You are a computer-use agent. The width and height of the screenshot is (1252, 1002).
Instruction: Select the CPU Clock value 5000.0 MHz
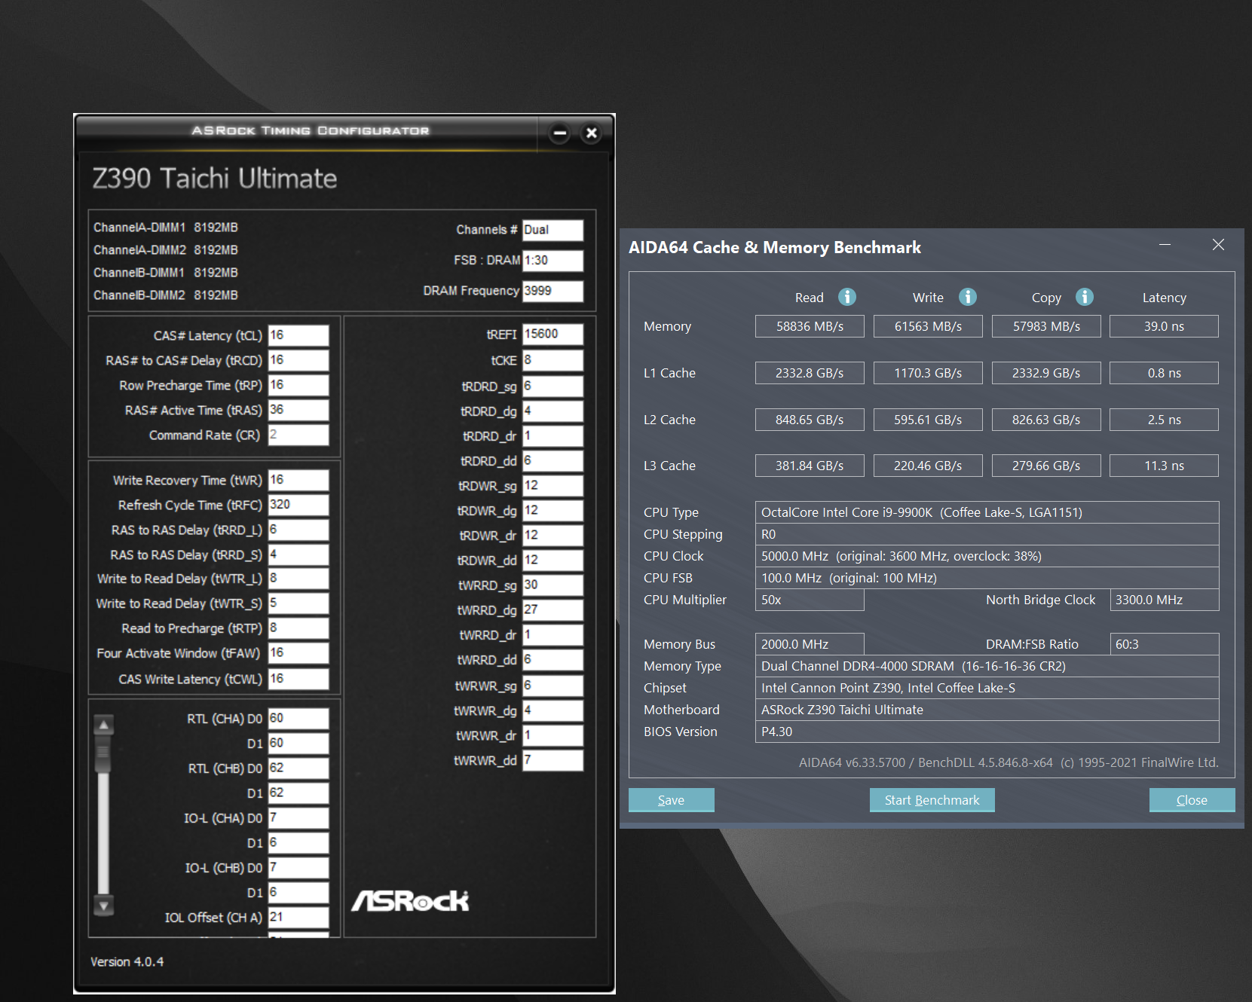987,556
